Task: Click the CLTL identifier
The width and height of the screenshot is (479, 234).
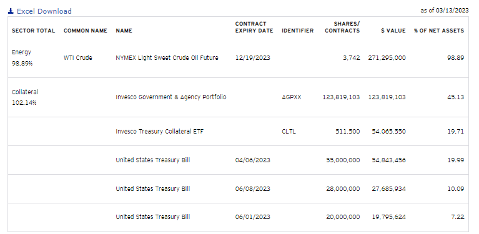Action: tap(289, 132)
